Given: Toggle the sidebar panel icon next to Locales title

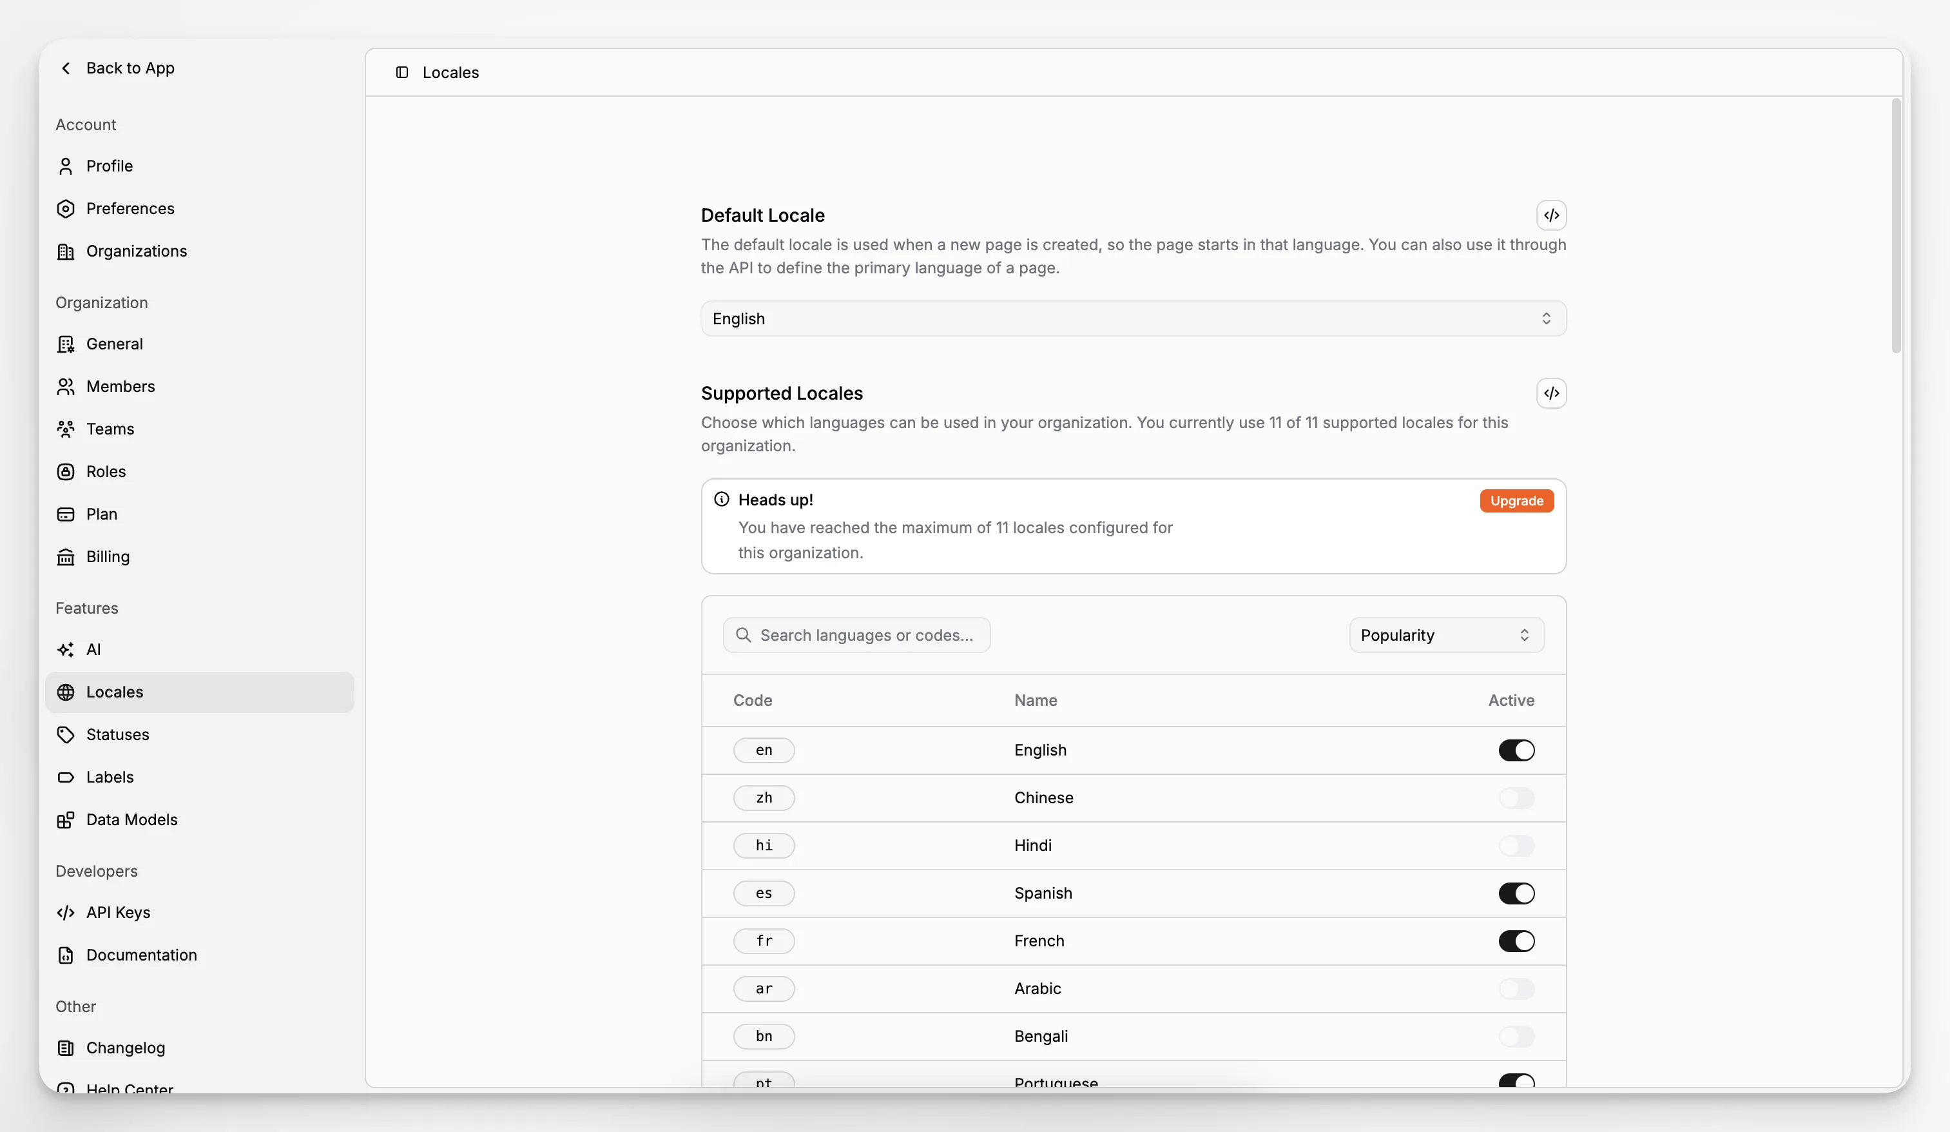Looking at the screenshot, I should coord(402,73).
